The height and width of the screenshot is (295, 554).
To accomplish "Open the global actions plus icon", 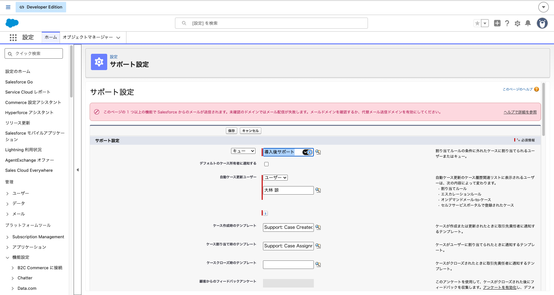I will tap(497, 23).
